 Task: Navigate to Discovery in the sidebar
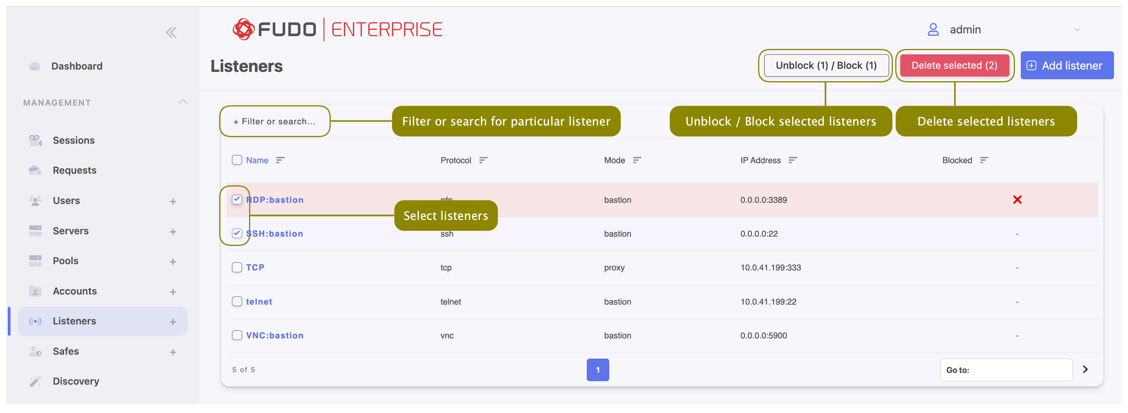pos(76,381)
